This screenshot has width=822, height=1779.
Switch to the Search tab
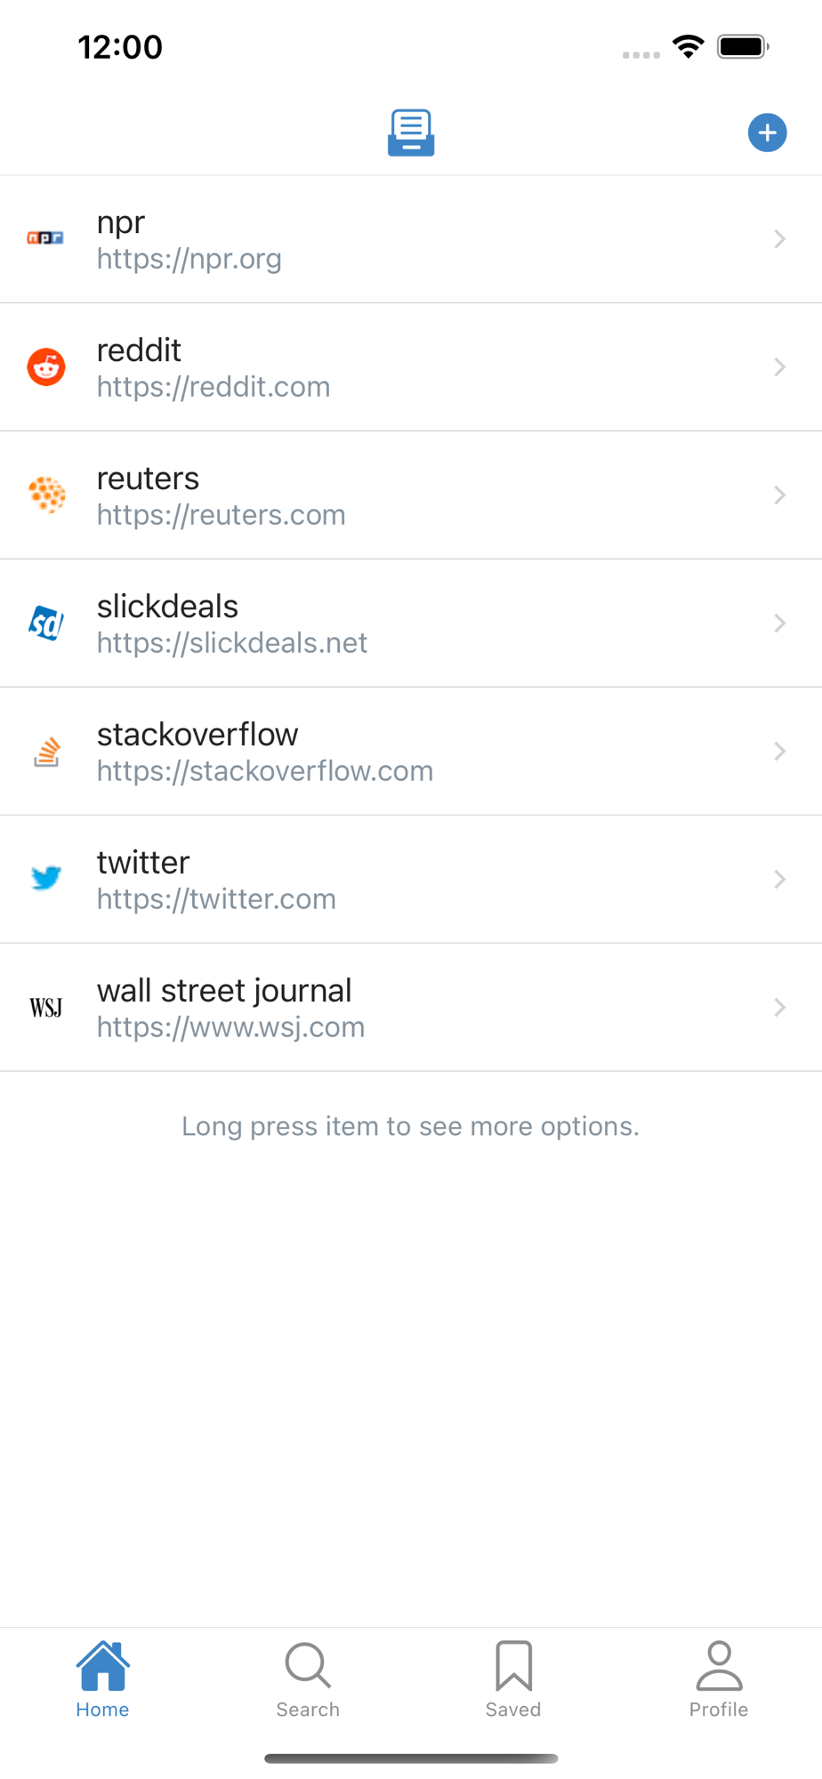pos(308,1678)
